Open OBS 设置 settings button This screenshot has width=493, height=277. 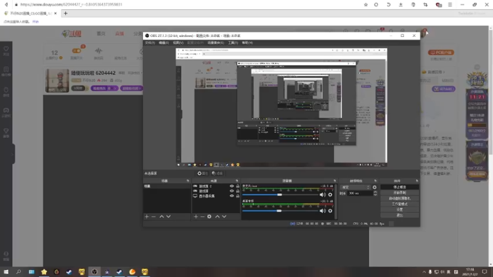[399, 209]
